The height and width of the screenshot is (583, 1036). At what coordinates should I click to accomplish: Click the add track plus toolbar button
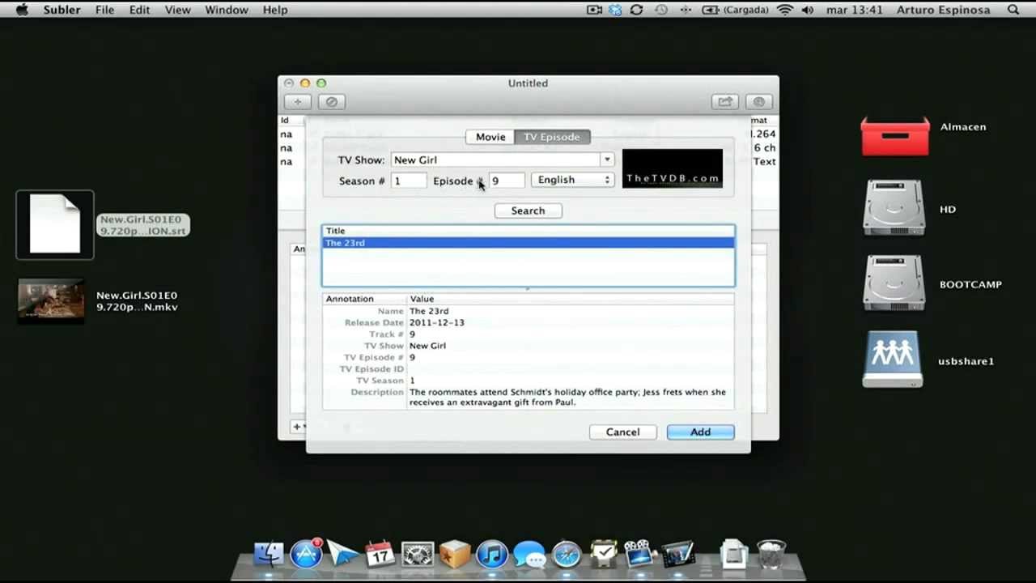pos(298,102)
